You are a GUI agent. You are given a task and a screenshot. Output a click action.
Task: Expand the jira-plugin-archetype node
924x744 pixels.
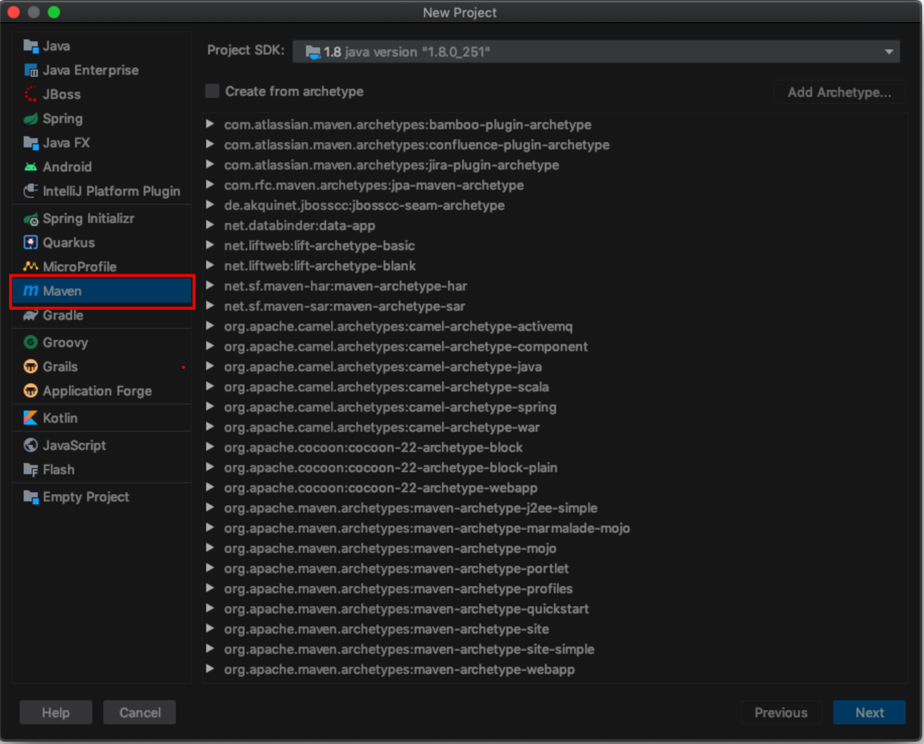pos(210,164)
